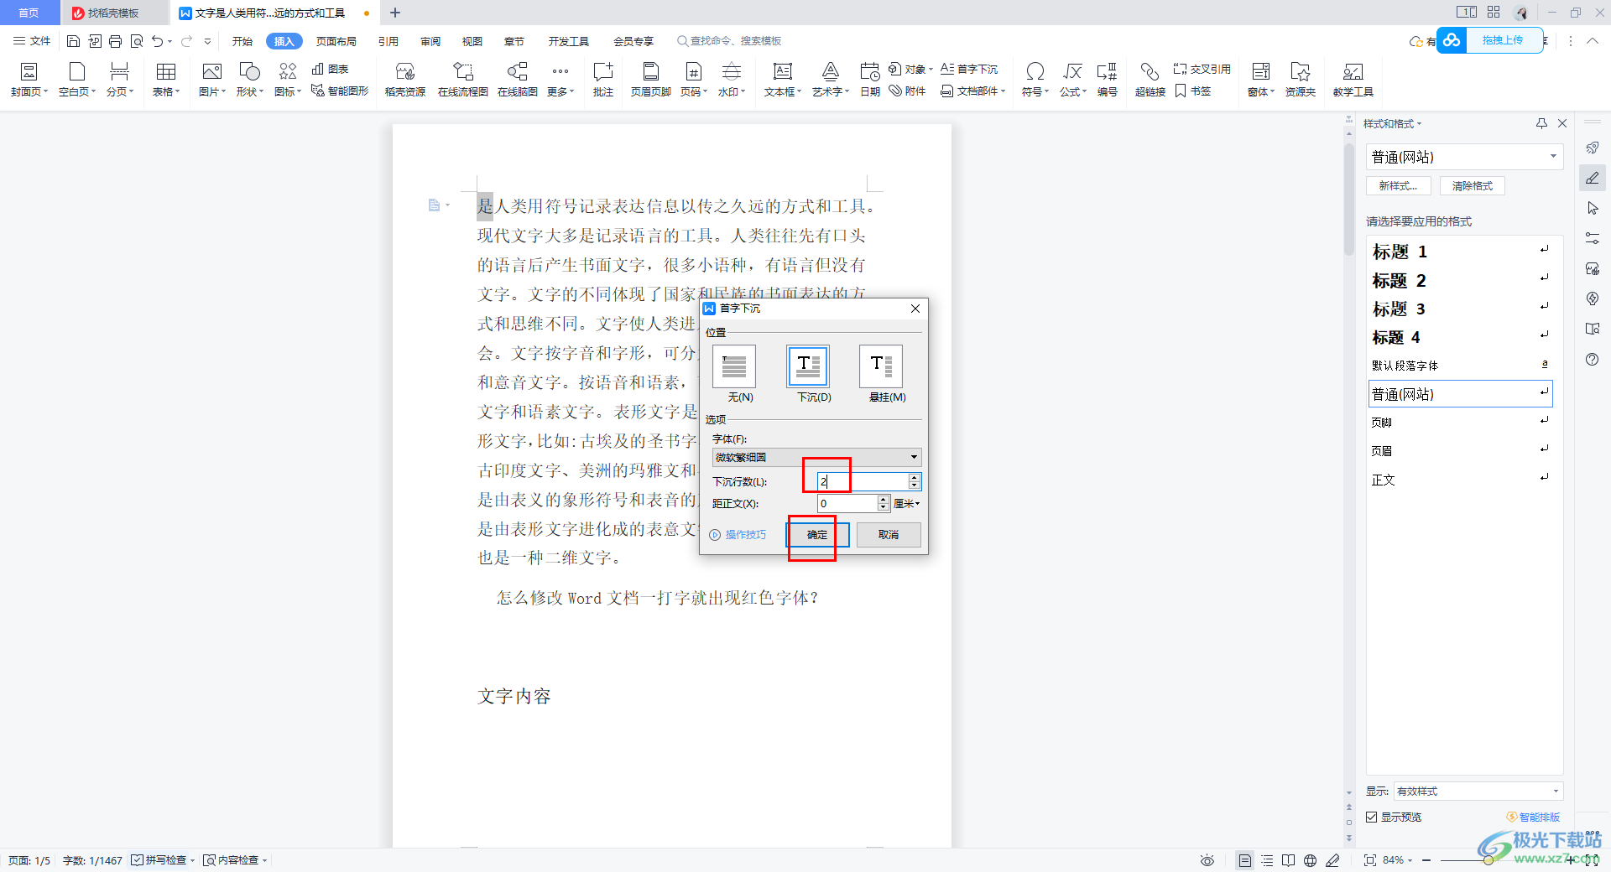Open the 厘米 unit dropdown
This screenshot has height=872, width=1611.
tap(906, 503)
